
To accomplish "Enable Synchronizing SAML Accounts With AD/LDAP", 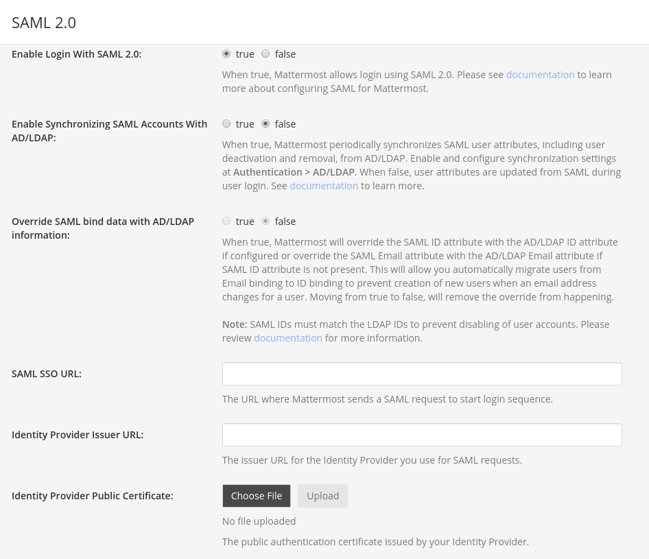I will click(x=226, y=123).
